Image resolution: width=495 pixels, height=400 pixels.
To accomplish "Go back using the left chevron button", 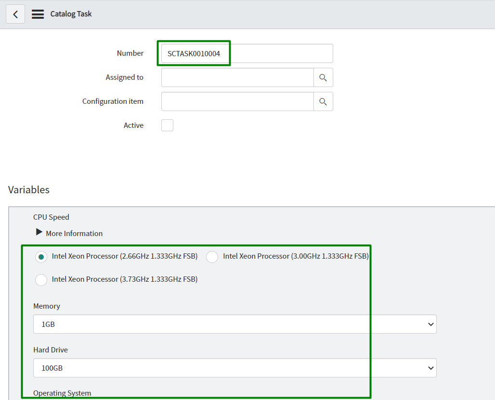I will pyautogui.click(x=15, y=14).
